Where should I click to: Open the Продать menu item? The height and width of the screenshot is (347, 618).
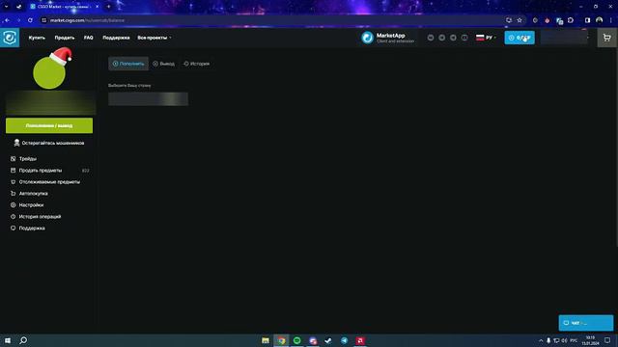(x=65, y=38)
